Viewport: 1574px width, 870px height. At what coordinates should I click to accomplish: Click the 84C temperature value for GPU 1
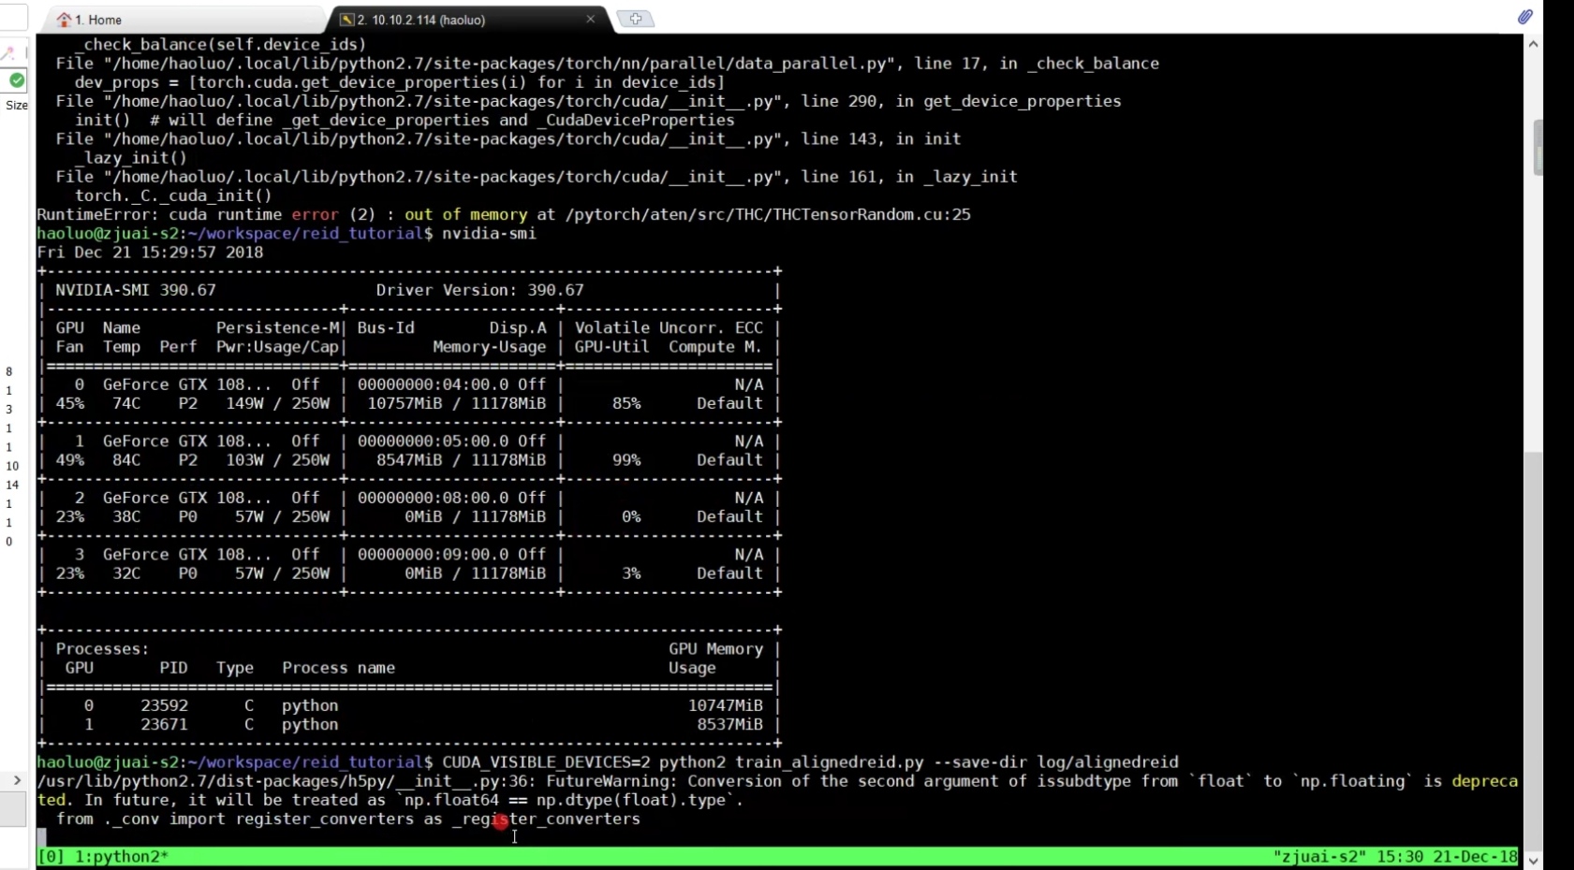pos(126,460)
